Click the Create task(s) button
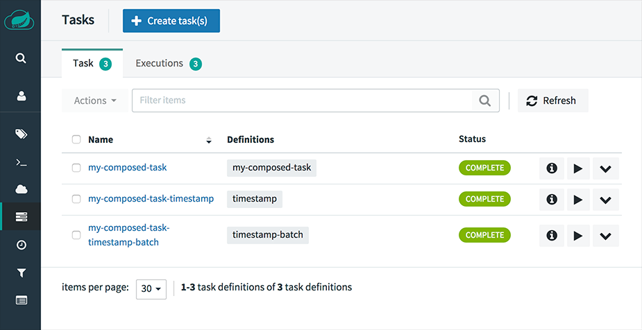Viewport: 642px width, 330px height. pos(171,21)
